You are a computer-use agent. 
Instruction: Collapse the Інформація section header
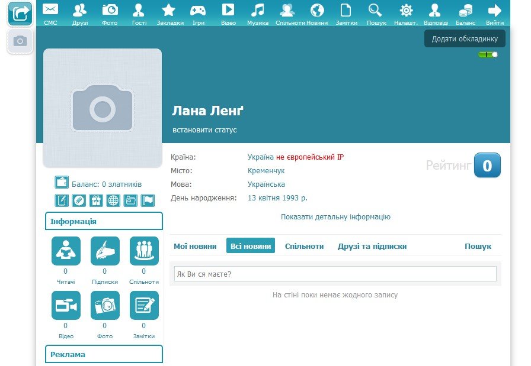pos(104,221)
